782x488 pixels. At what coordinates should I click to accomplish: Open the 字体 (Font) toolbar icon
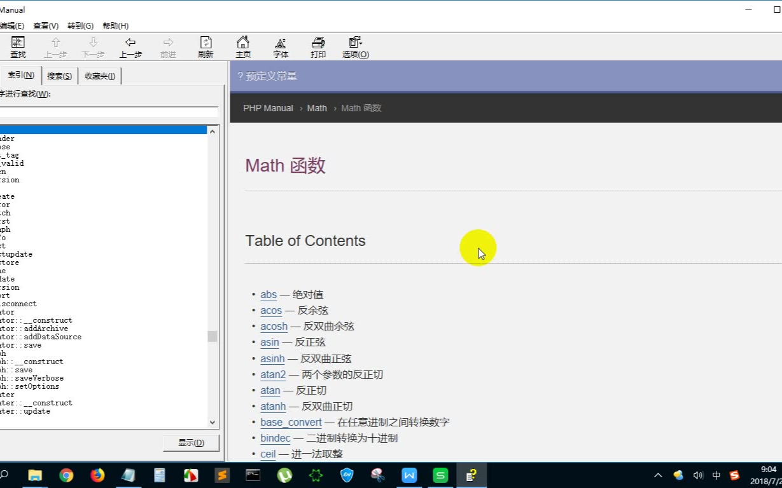coord(280,46)
